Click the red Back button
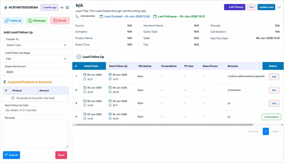The image size is (284, 163). 61,155
